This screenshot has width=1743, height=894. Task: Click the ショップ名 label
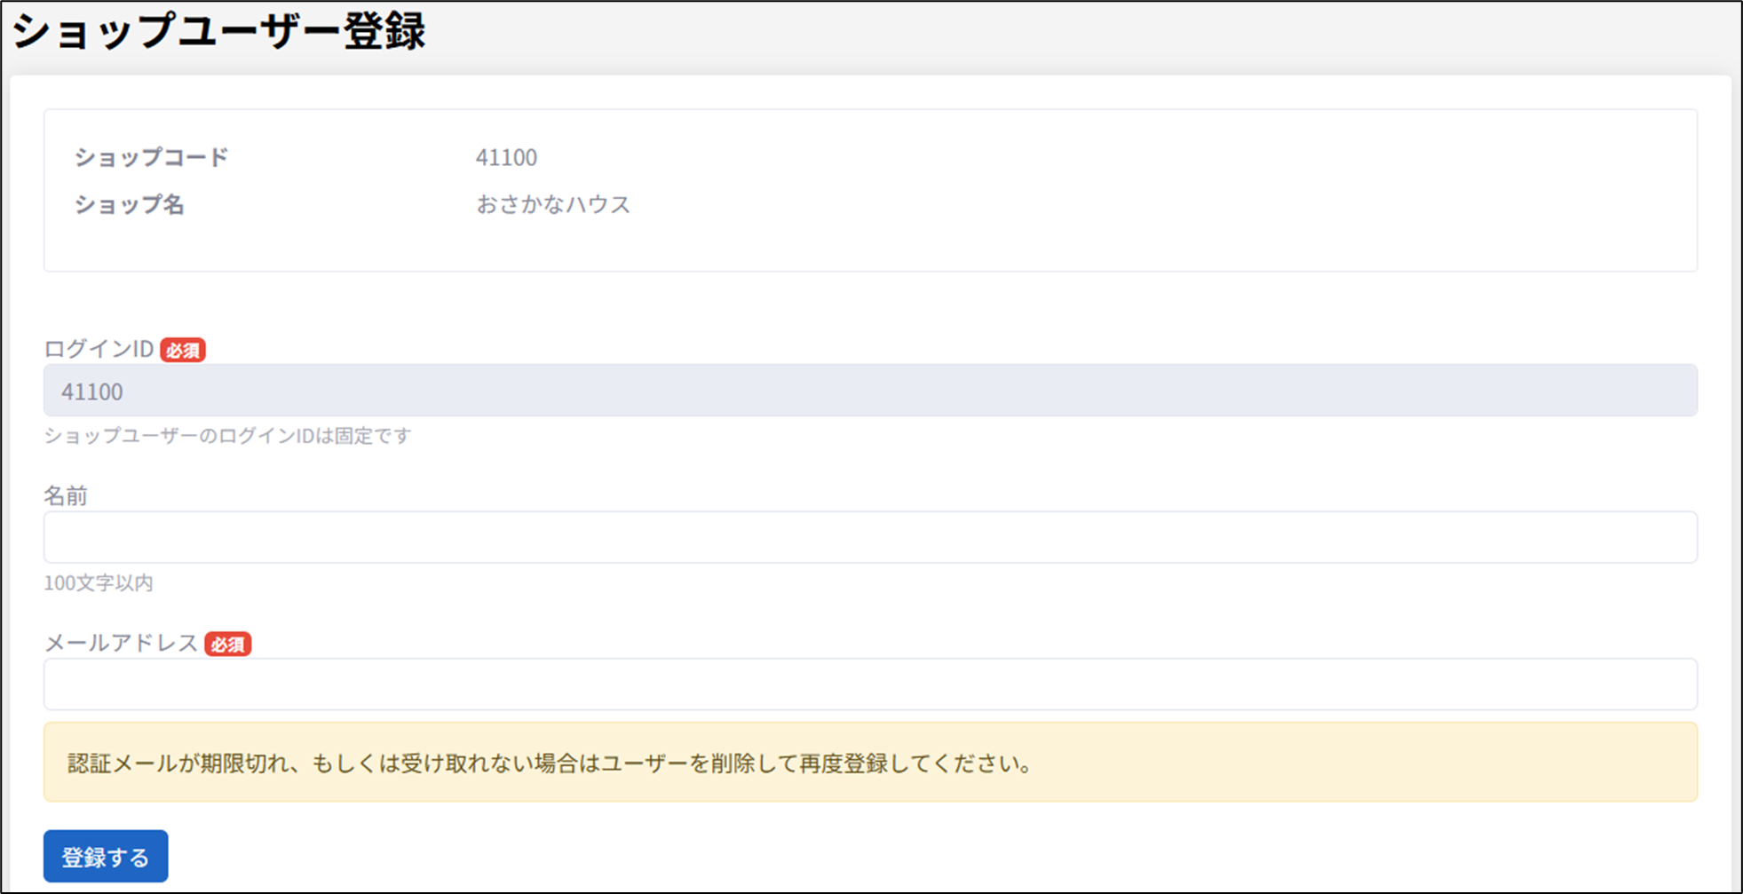point(130,204)
